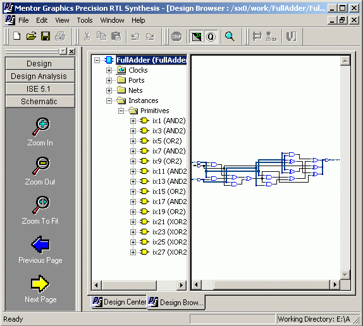Image resolution: width=363 pixels, height=326 pixels.
Task: Open the Help menu
Action: tap(138, 20)
